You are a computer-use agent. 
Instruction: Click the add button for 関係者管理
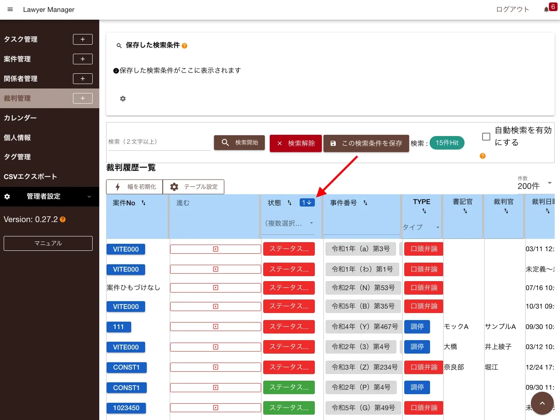(x=83, y=79)
